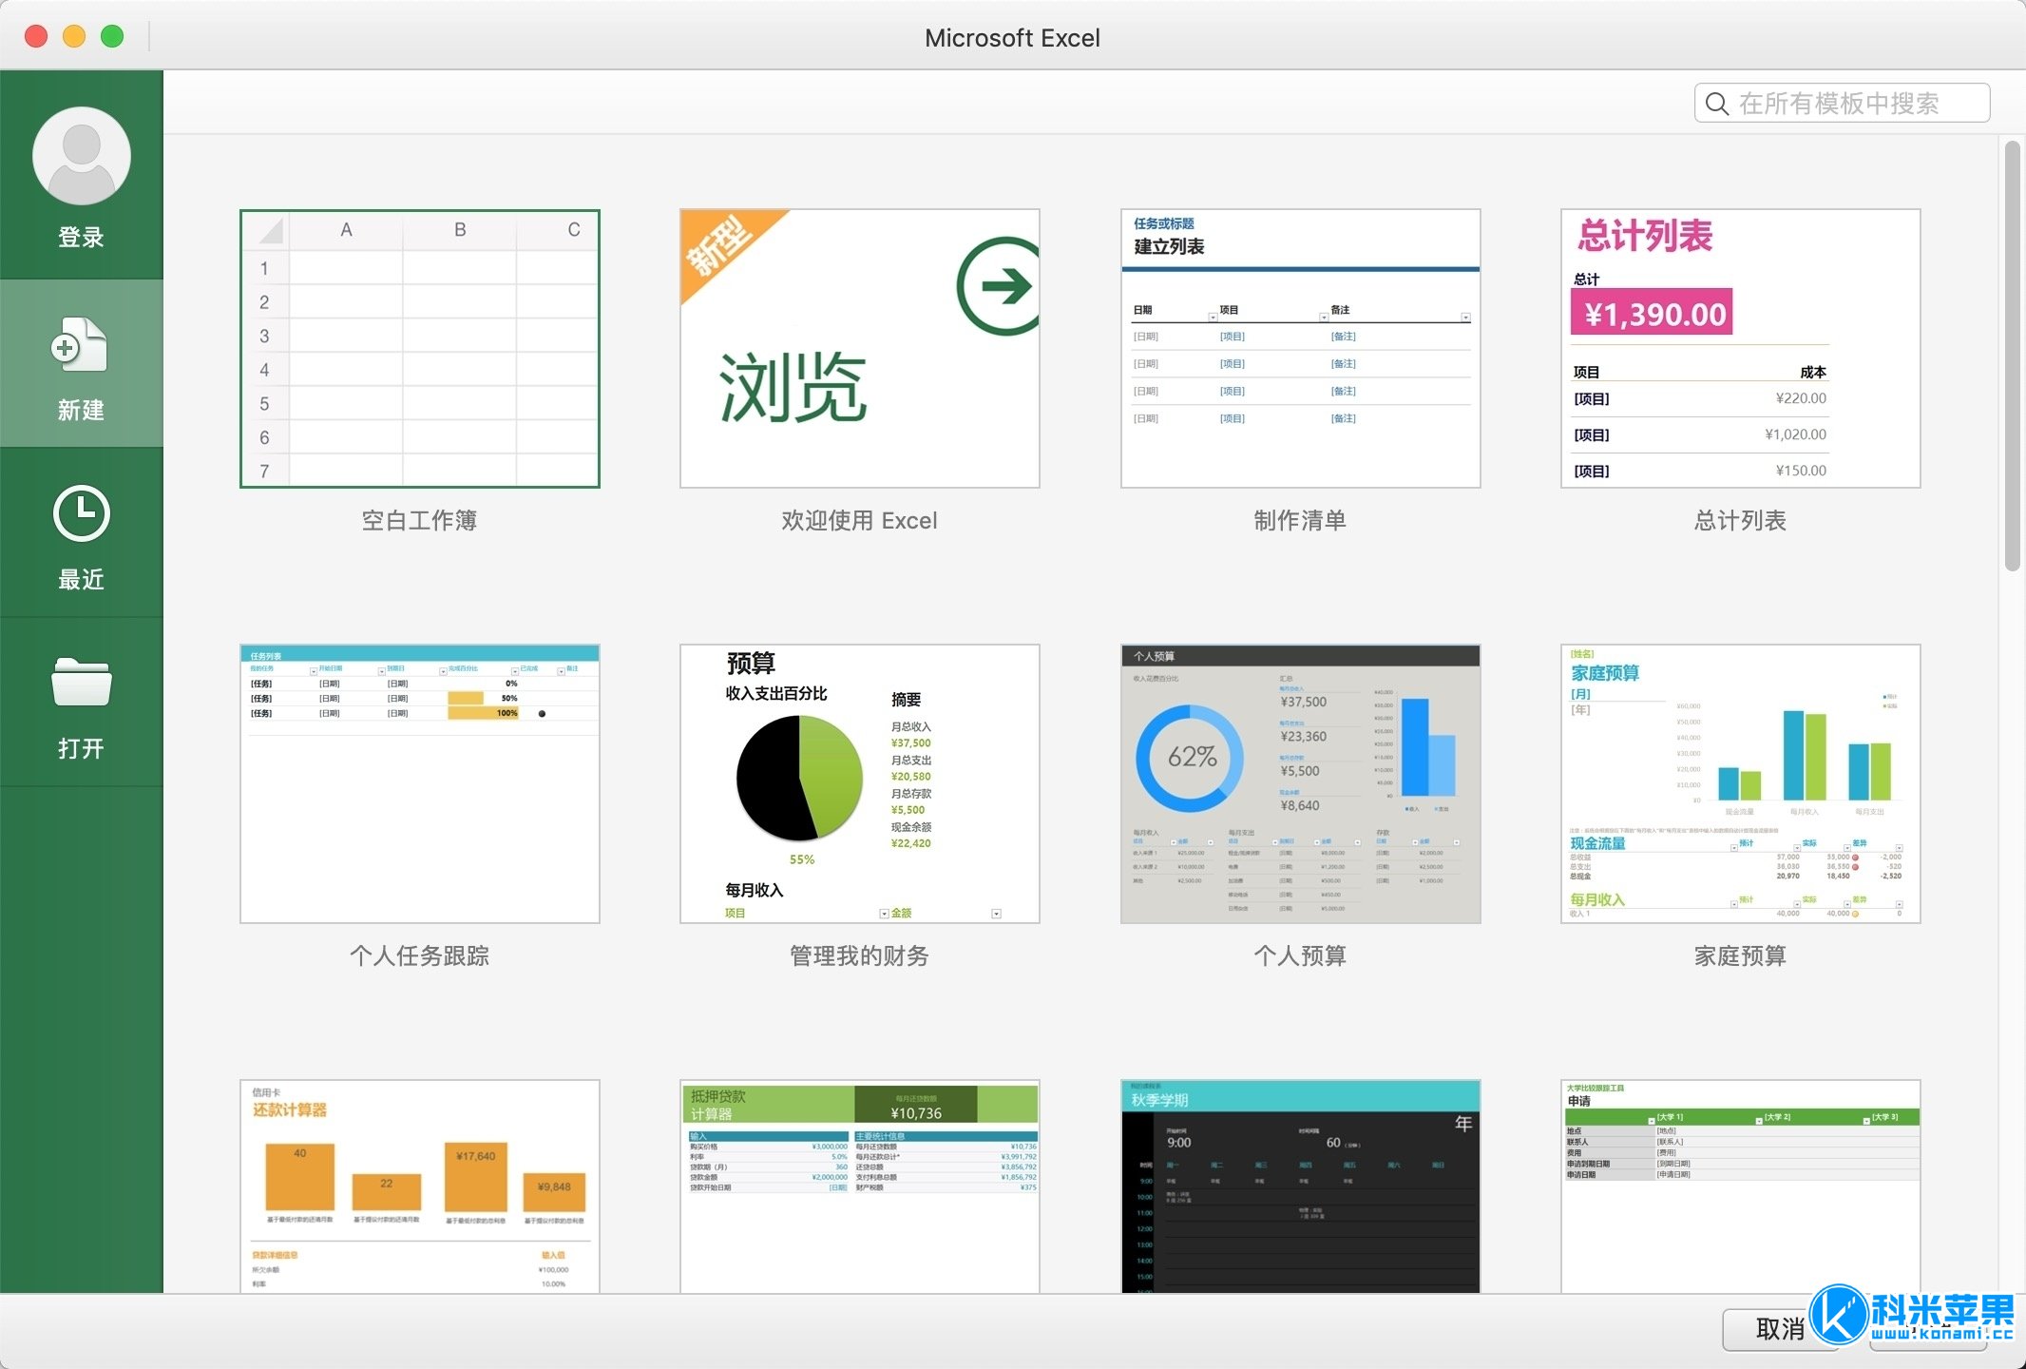The width and height of the screenshot is (2026, 1369).
Task: Close the Microsoft Excel window
Action: [x=36, y=36]
